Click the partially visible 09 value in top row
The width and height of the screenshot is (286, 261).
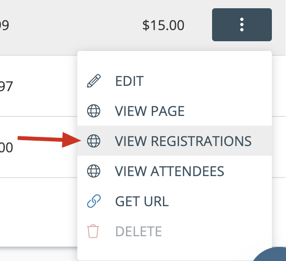(4, 25)
